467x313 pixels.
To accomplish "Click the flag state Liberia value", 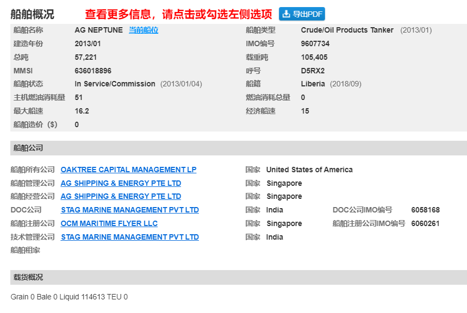I will coord(313,84).
